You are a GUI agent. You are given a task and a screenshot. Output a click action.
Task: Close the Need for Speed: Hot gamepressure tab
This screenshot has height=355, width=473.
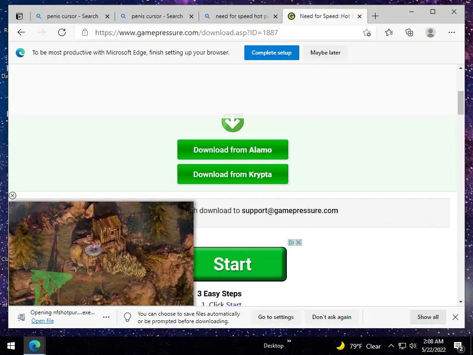[359, 17]
